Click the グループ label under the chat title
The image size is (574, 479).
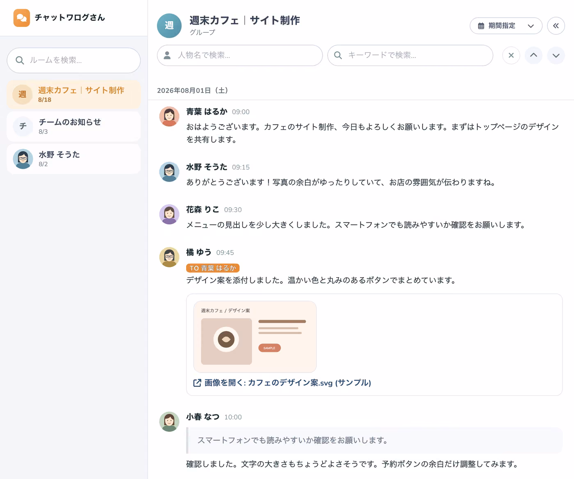[202, 32]
